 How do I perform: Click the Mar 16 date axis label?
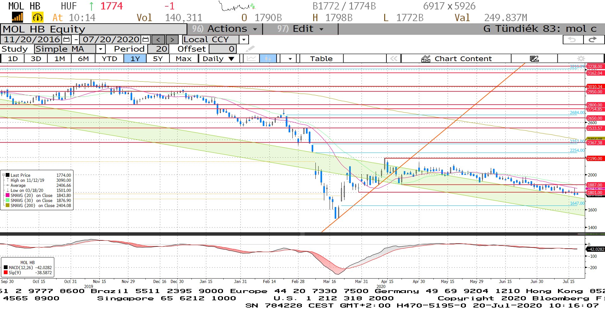pos(330,281)
